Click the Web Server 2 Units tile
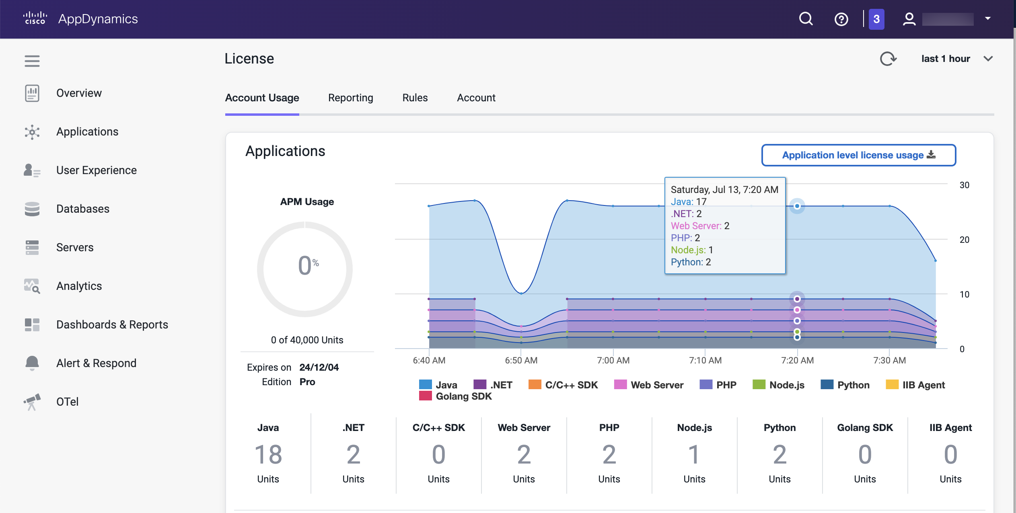This screenshot has height=513, width=1016. click(524, 453)
